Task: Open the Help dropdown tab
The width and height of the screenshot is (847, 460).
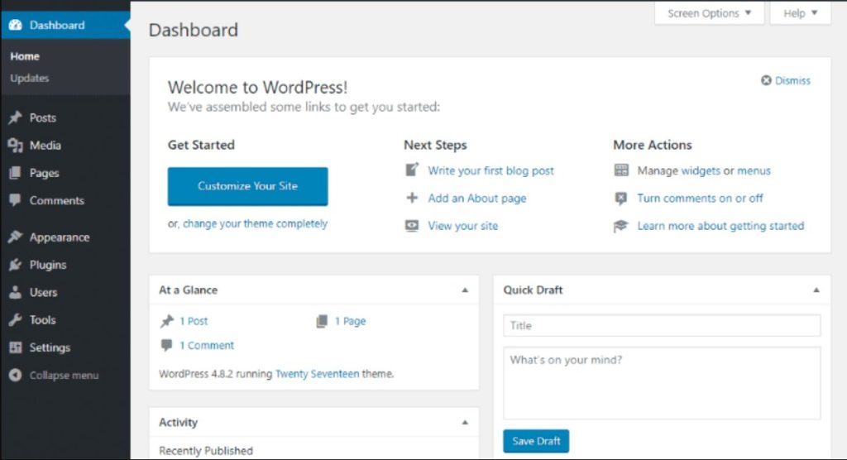Action: 800,13
